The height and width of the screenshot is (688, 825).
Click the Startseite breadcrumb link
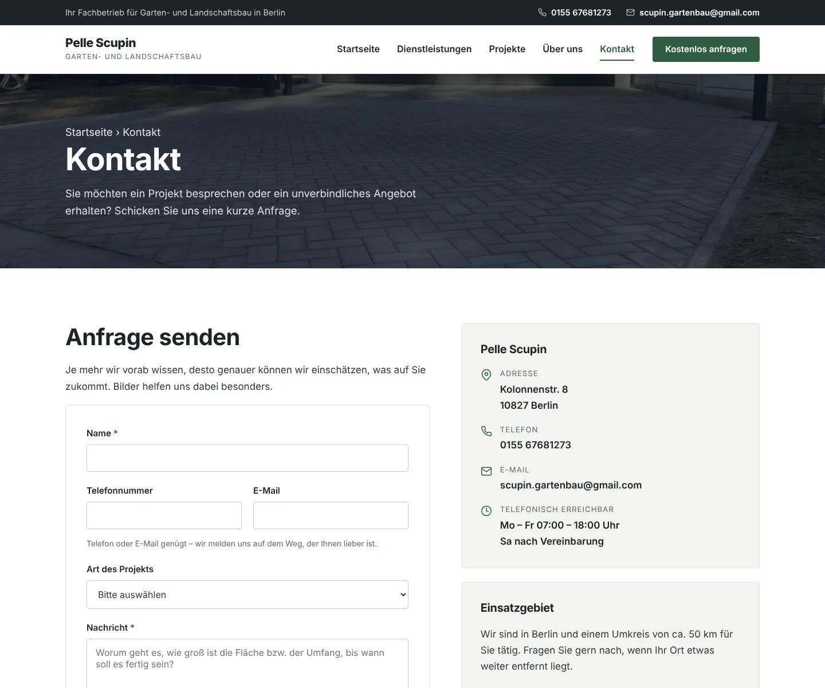[x=89, y=132]
